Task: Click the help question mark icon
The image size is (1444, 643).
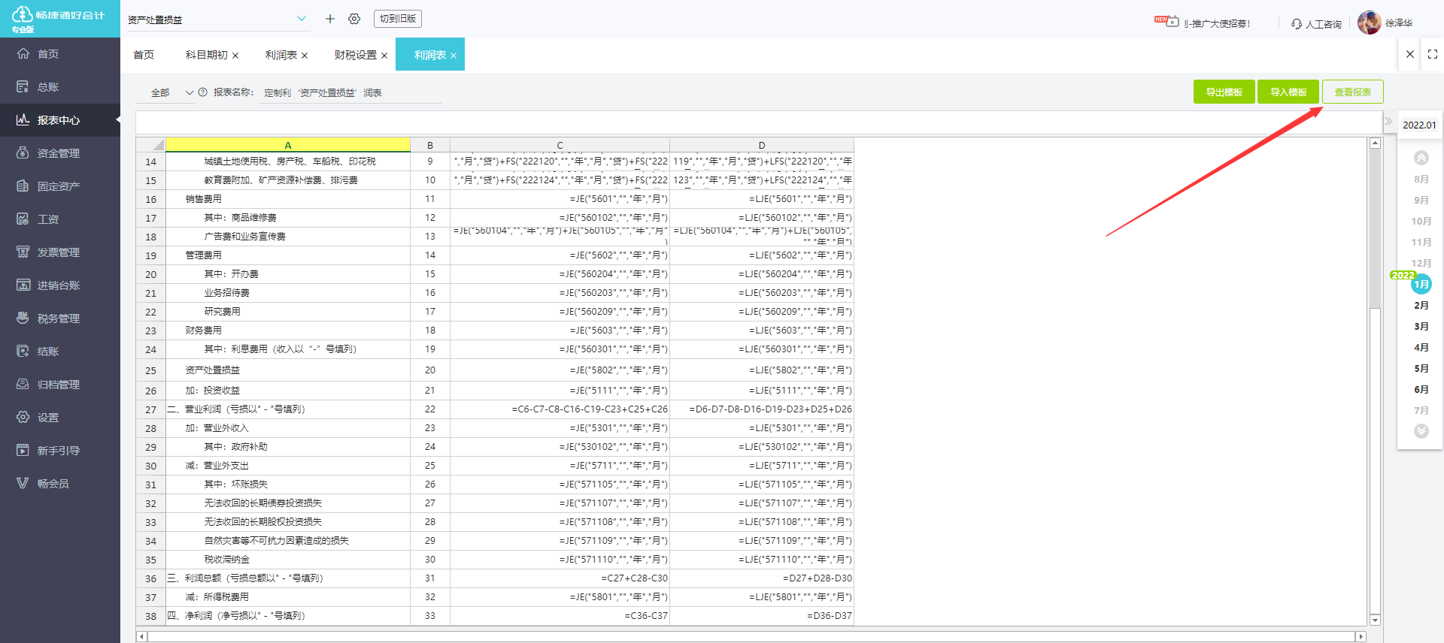Action: [202, 92]
